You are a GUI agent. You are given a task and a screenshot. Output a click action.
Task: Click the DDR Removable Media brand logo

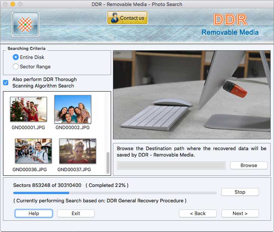pyautogui.click(x=230, y=25)
